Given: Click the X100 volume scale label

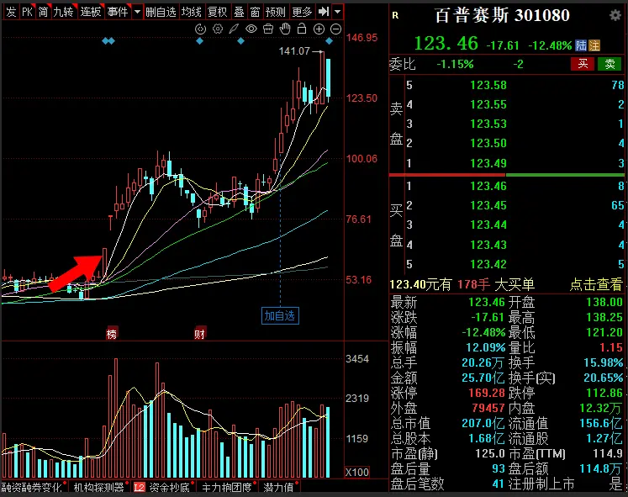Looking at the screenshot, I should coord(356,472).
